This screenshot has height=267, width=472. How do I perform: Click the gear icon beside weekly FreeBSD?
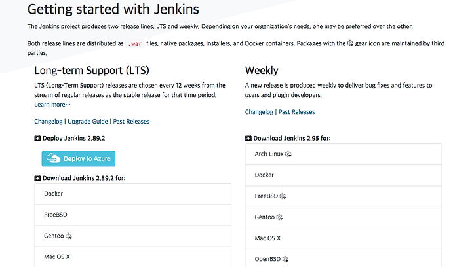(x=283, y=196)
